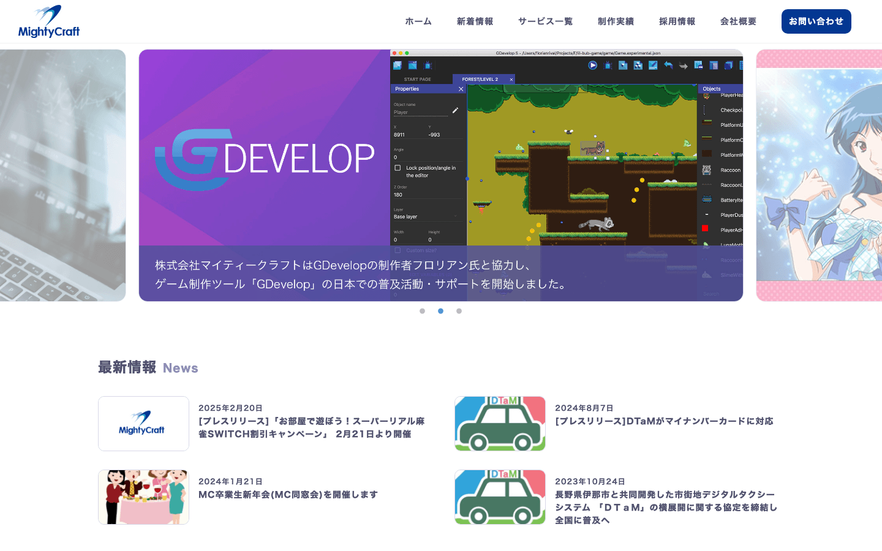
Task: Select the third carousel dot
Action: (x=459, y=311)
